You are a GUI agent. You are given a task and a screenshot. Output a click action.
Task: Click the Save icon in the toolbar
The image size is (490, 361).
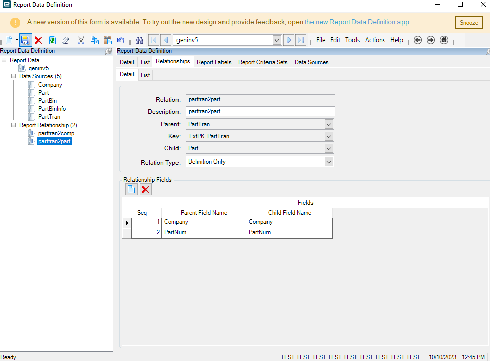pos(26,40)
